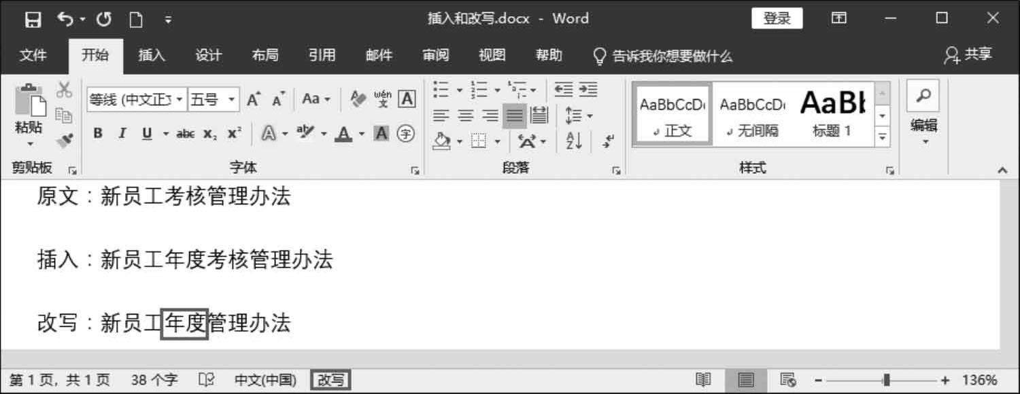Click the 告诉我你想要做什么 search field
1020x394 pixels.
point(664,56)
